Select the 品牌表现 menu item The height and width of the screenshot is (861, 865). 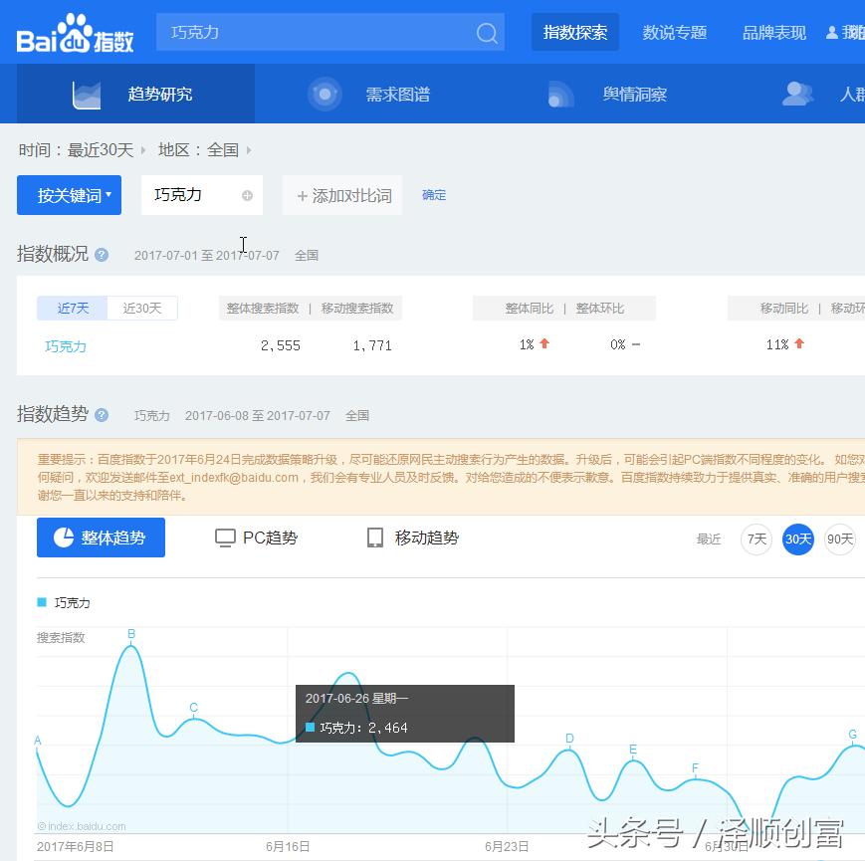pos(773,32)
